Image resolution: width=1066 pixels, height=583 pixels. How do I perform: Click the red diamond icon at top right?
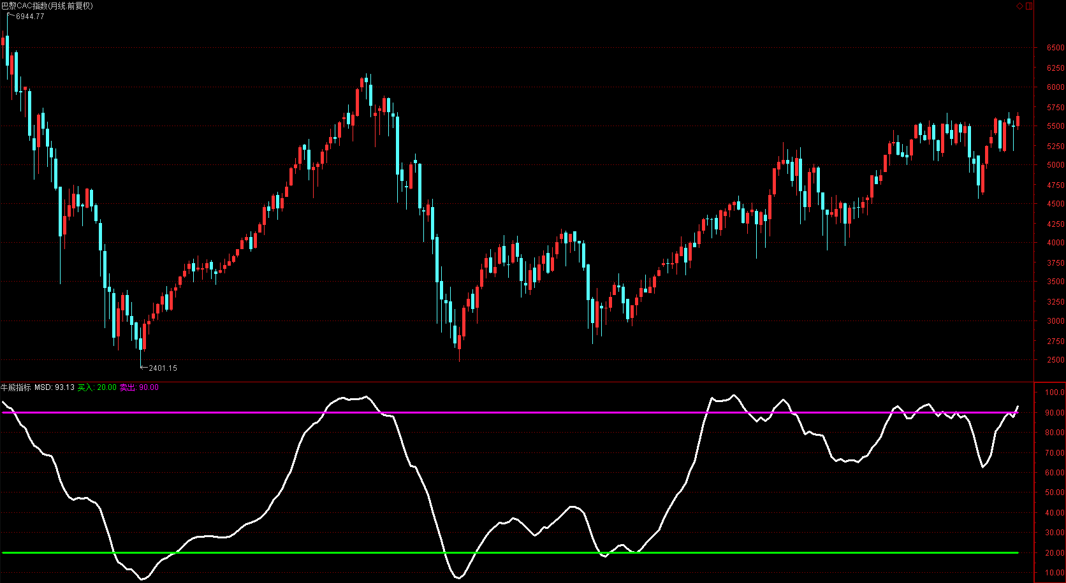(1019, 6)
